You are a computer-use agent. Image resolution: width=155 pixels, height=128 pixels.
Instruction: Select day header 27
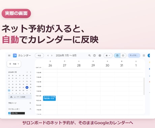coord(64,65)
